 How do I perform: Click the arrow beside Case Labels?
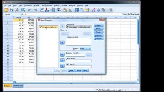click(x=62, y=60)
